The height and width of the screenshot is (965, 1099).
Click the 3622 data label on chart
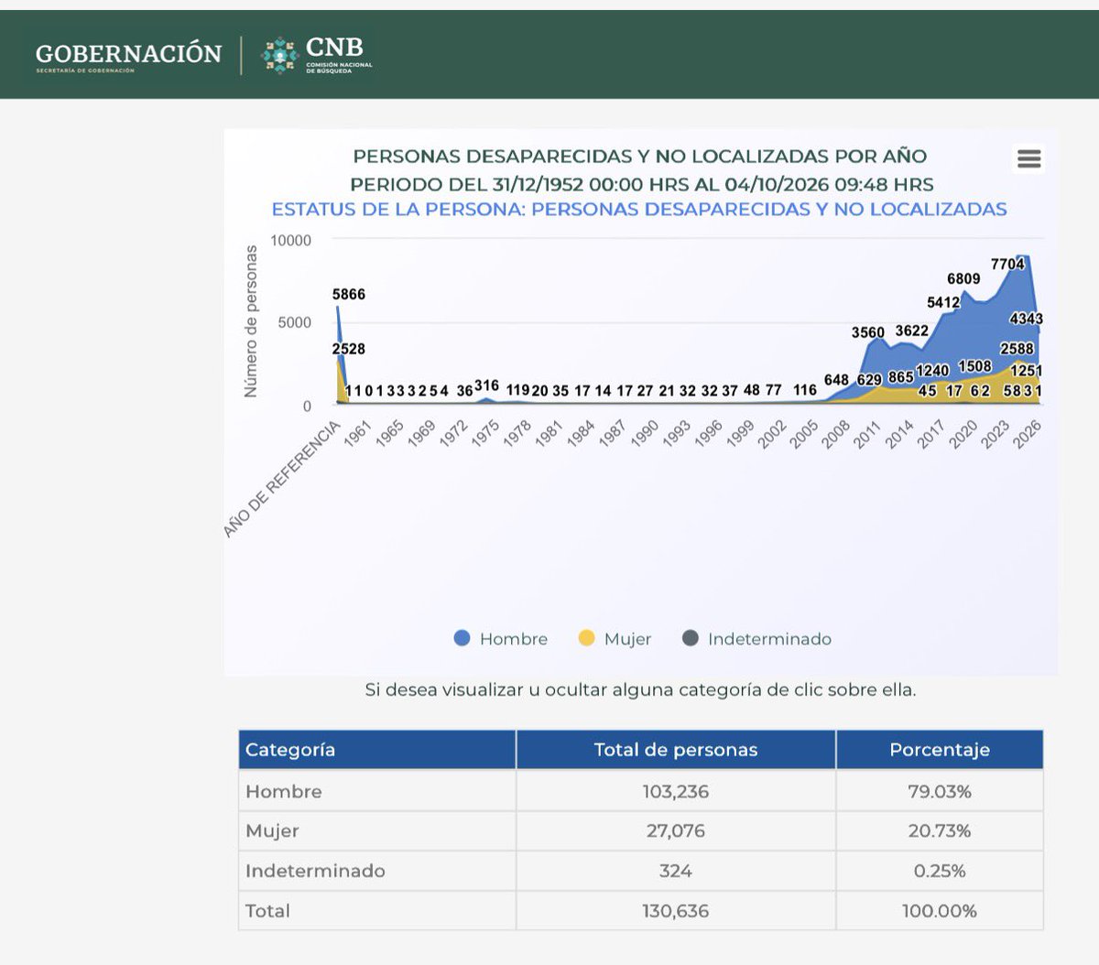[x=912, y=331]
